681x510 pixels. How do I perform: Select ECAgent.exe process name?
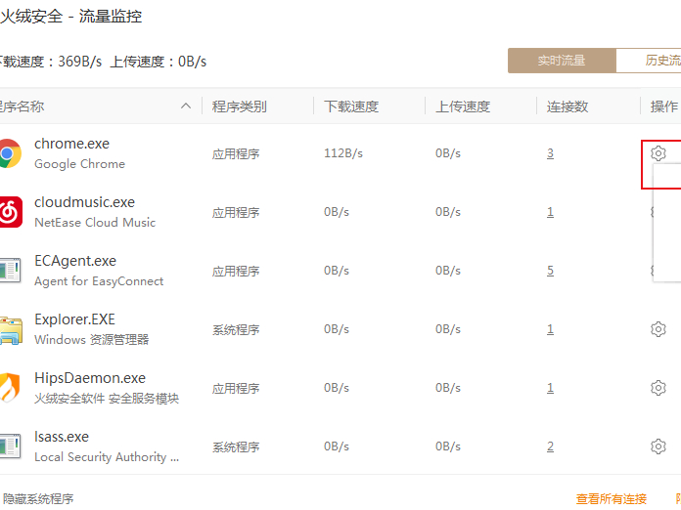tap(75, 261)
